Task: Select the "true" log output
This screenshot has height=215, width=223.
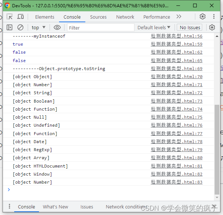Action: (18, 44)
